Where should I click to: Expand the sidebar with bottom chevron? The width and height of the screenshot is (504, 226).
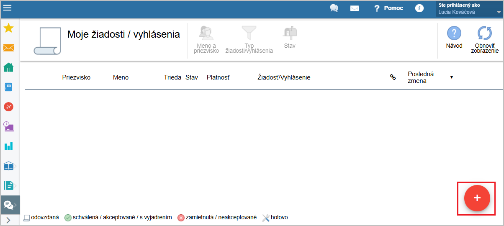pyautogui.click(x=8, y=220)
